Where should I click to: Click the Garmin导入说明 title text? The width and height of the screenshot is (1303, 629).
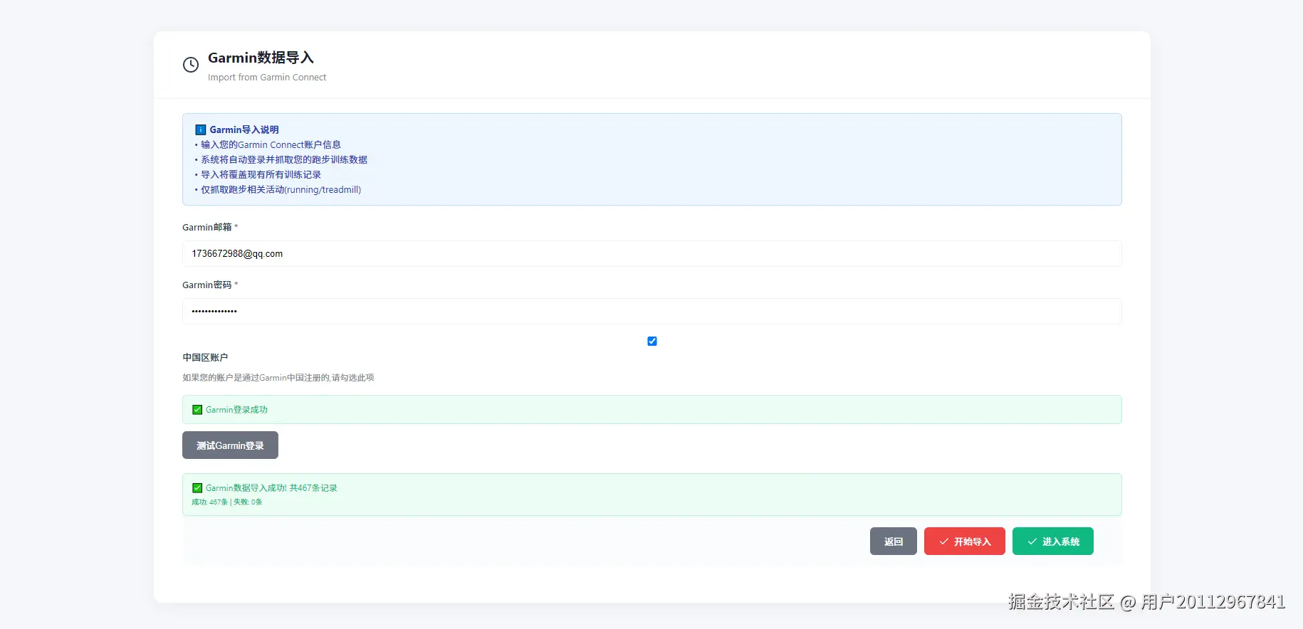(244, 130)
